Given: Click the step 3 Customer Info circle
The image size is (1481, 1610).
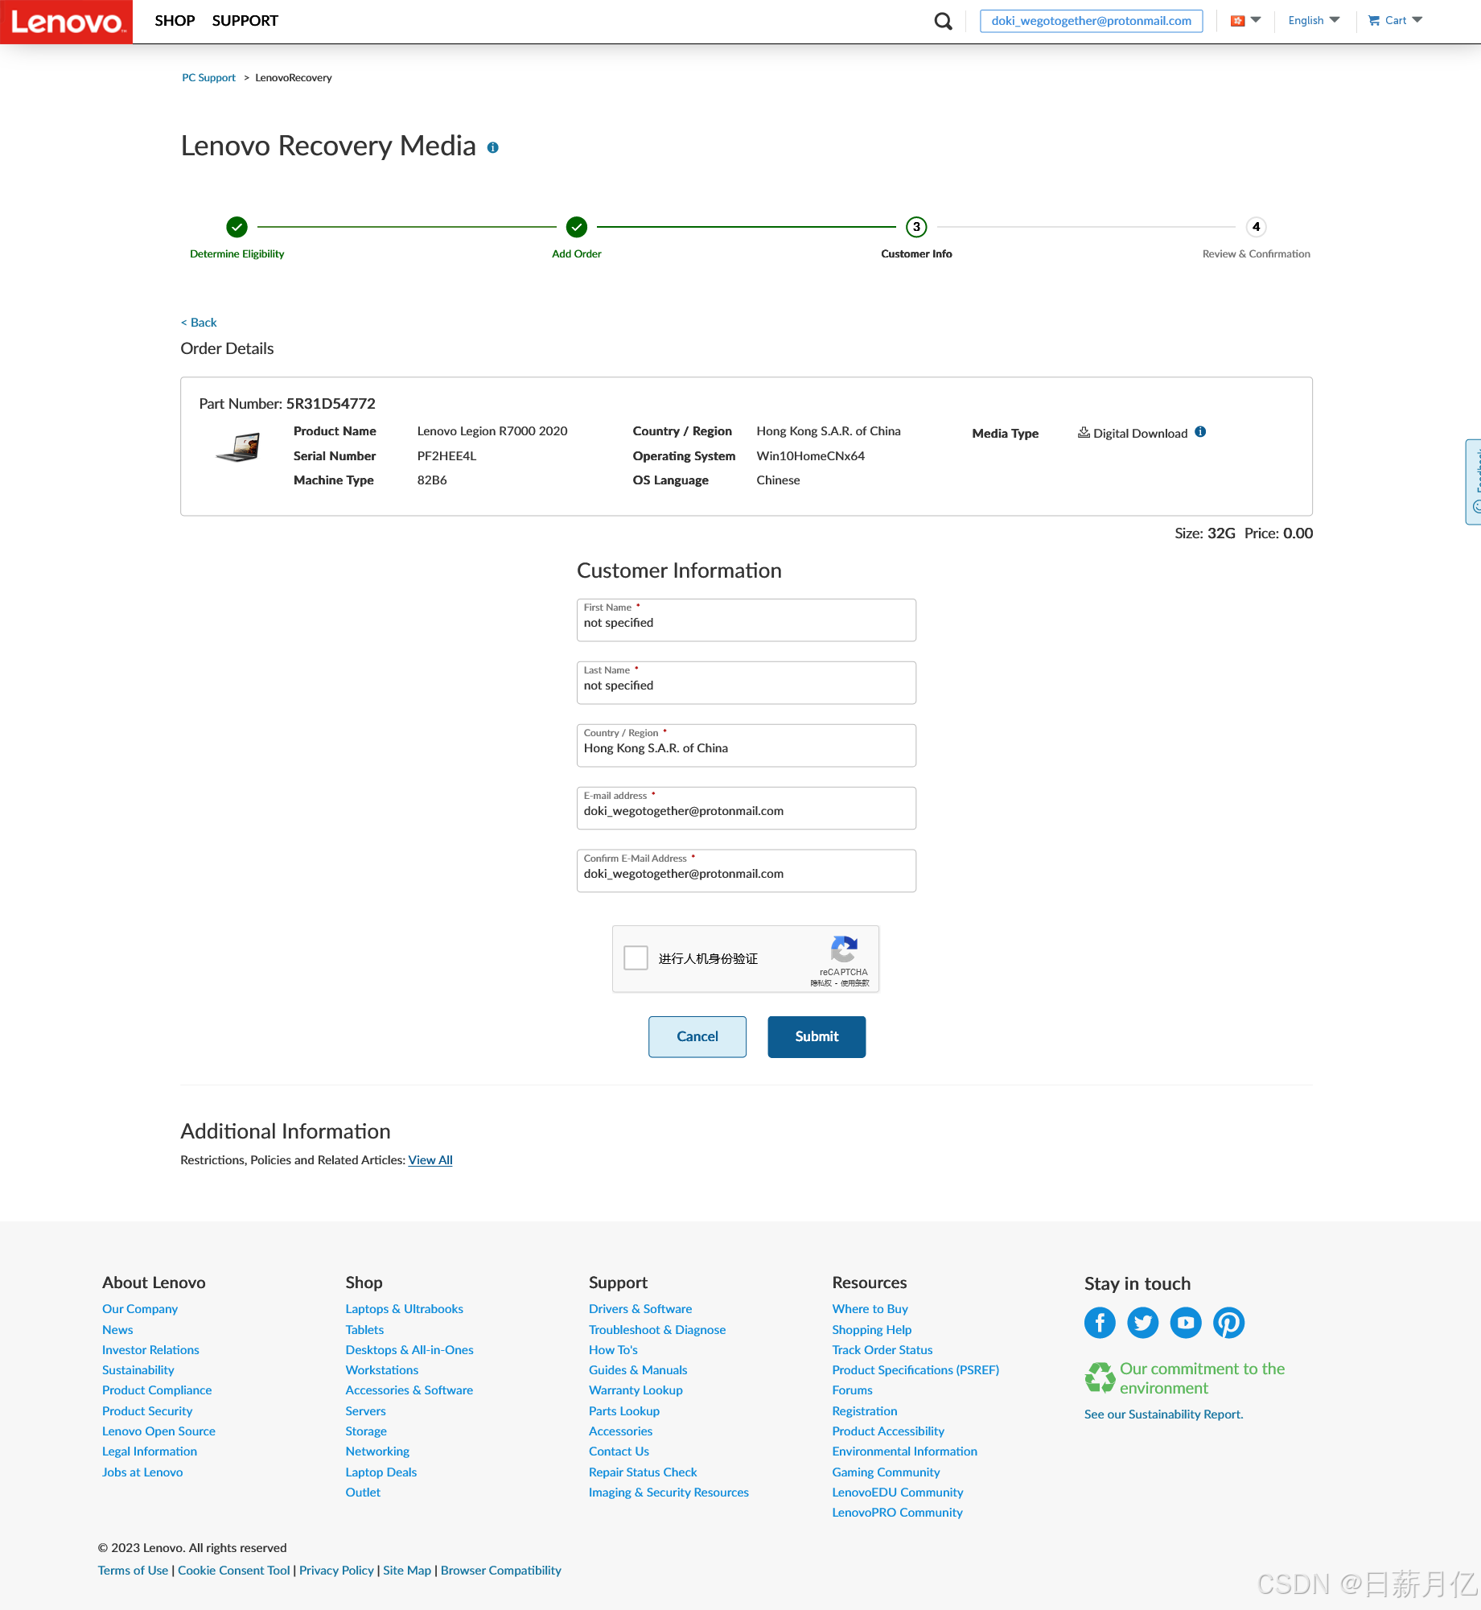Looking at the screenshot, I should tap(916, 228).
